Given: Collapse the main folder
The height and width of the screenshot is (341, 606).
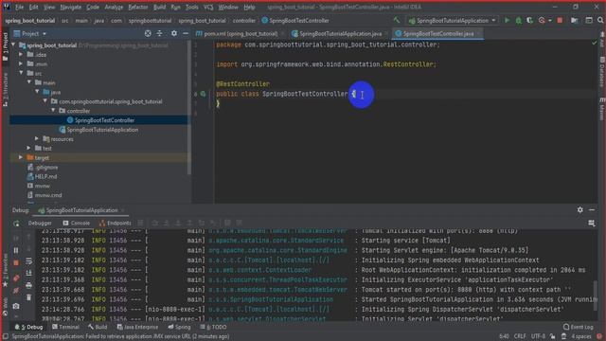Looking at the screenshot, I should pos(29,82).
